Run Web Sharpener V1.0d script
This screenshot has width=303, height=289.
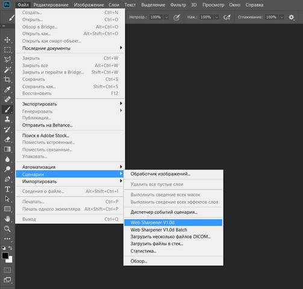[x=173, y=223]
